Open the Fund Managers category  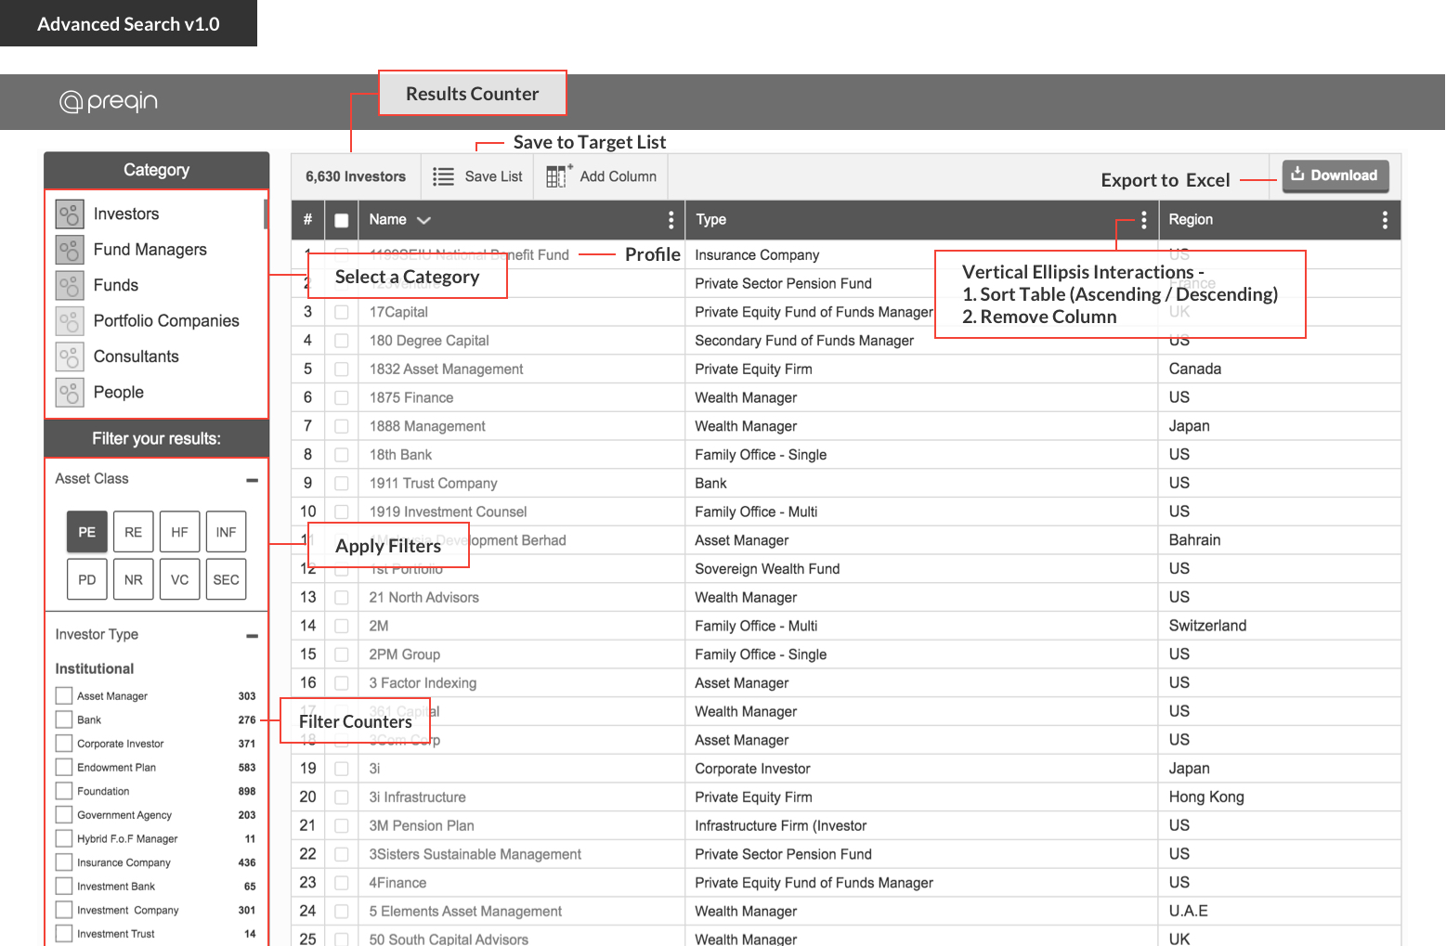(150, 250)
